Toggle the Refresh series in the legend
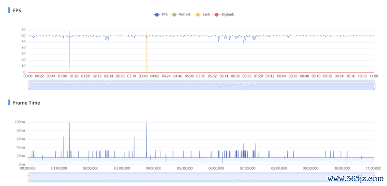Image resolution: width=387 pixels, height=186 pixels. tap(180, 15)
